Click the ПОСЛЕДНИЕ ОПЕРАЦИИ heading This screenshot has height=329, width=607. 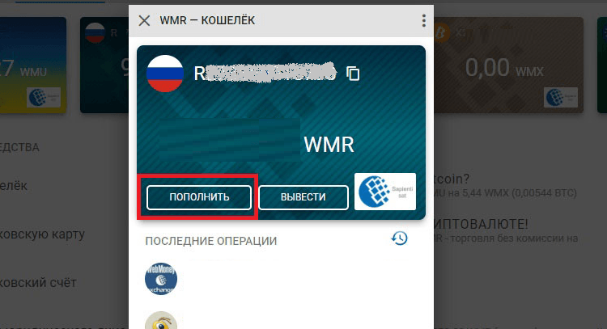(x=211, y=241)
